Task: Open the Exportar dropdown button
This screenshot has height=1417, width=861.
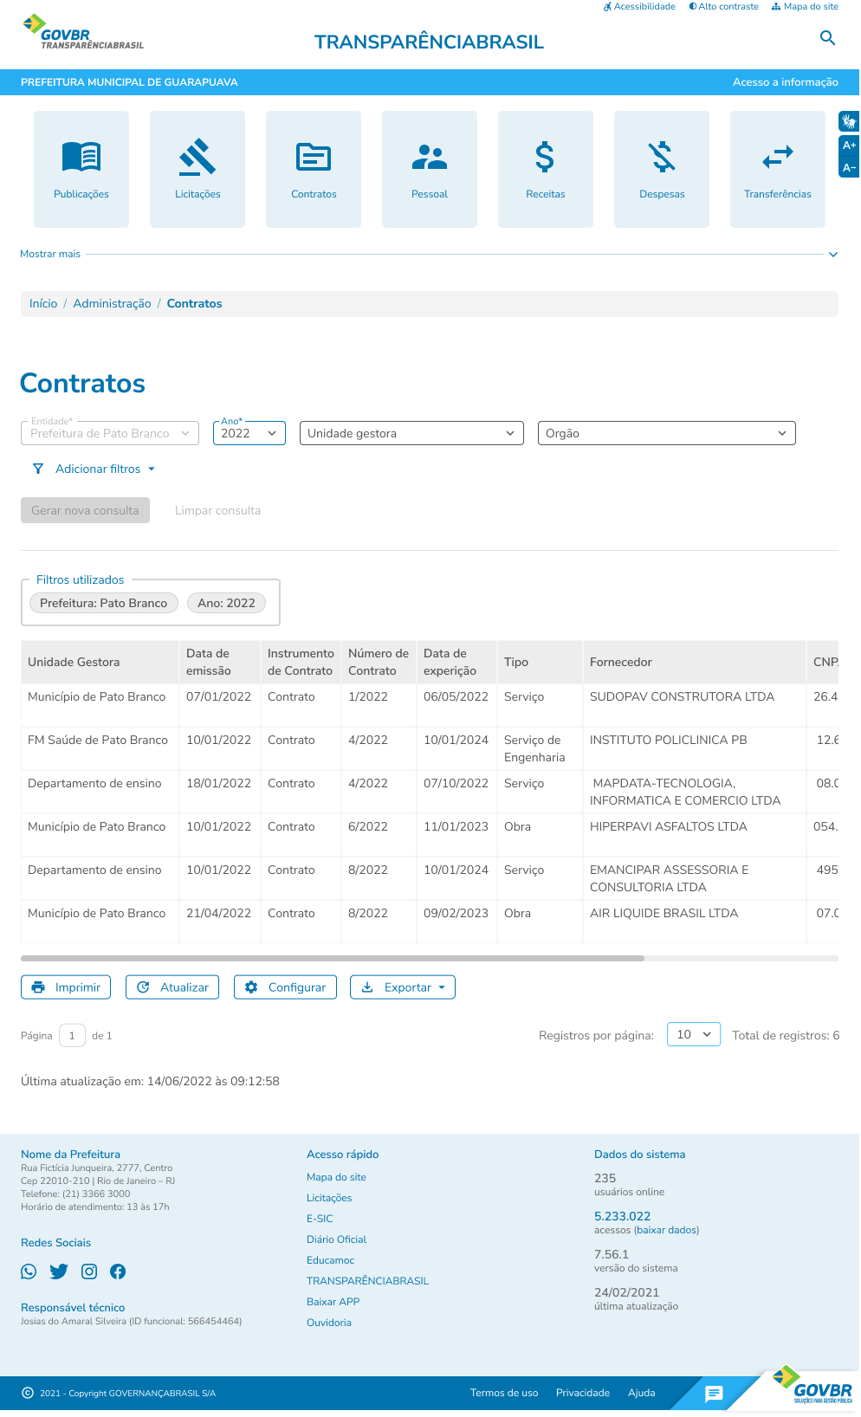Action: coord(403,987)
